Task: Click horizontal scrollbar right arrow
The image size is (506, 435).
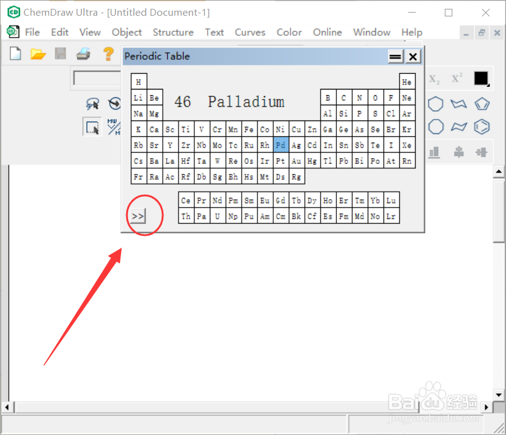Action: click(486, 407)
